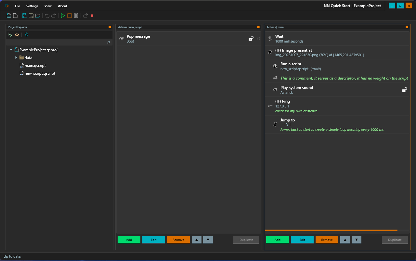This screenshot has width=416, height=261.
Task: Click the app logo in the title bar
Action: (x=6, y=6)
